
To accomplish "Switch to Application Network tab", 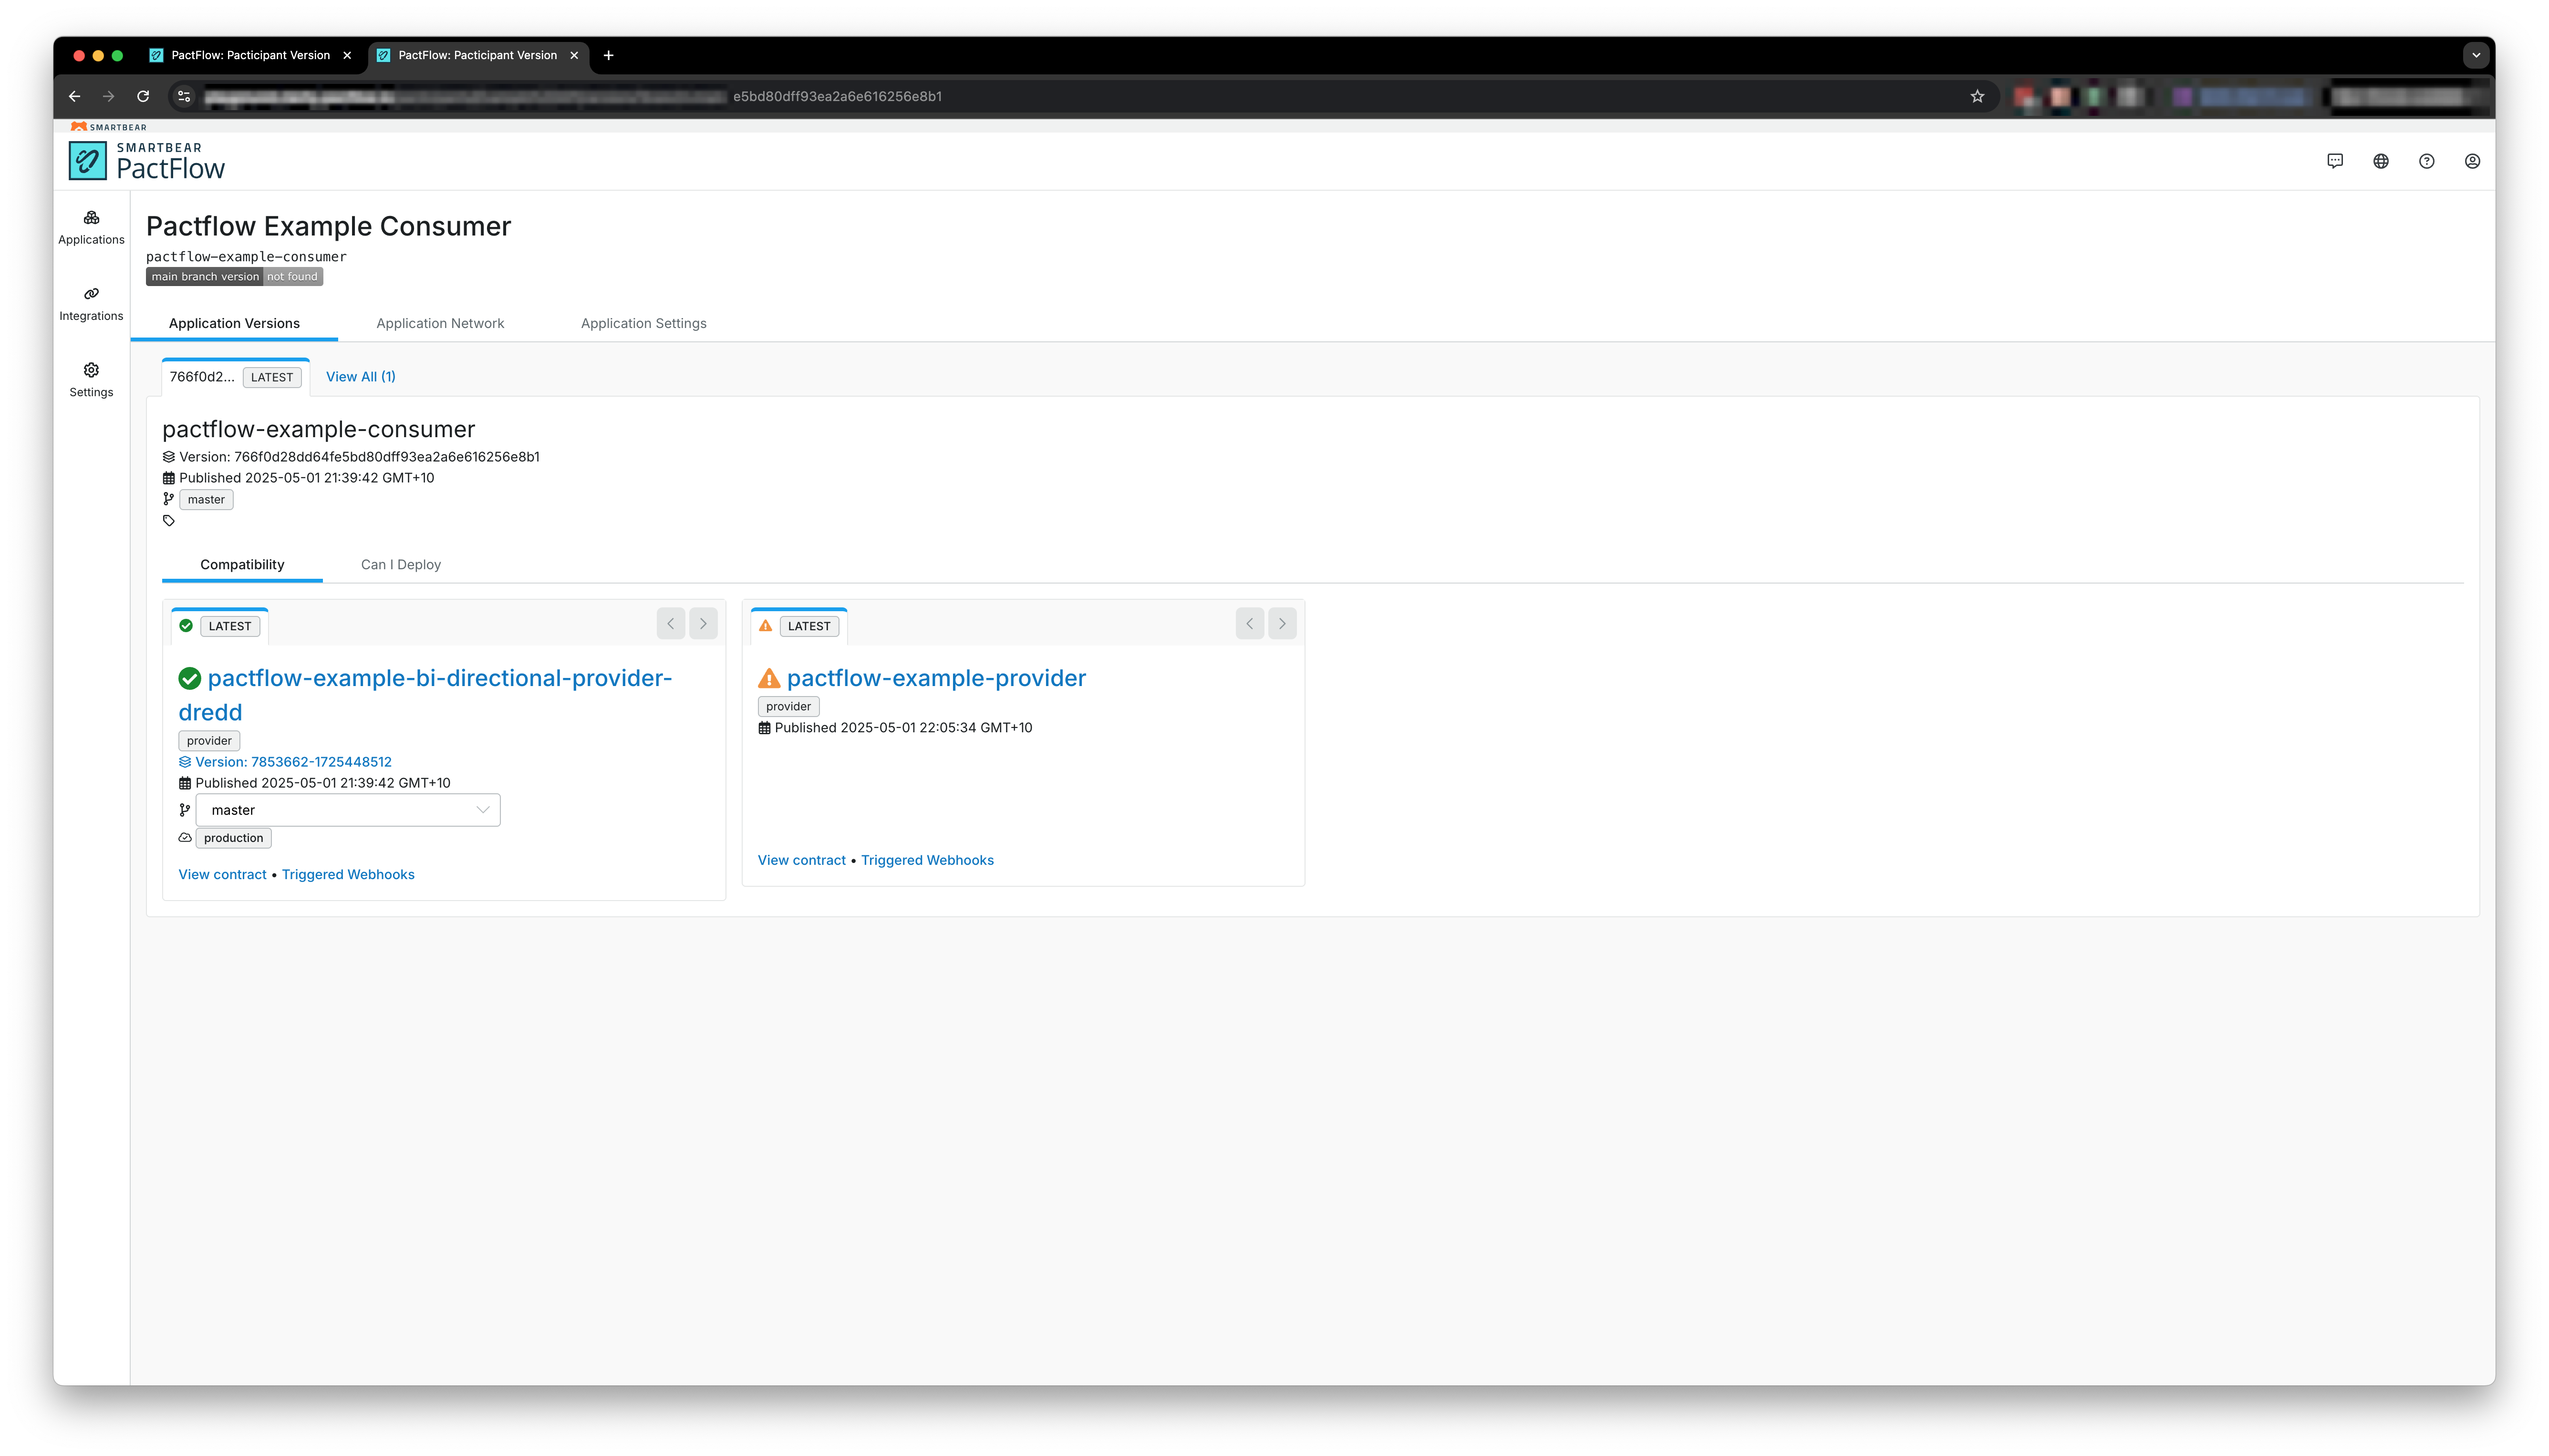I will [440, 323].
